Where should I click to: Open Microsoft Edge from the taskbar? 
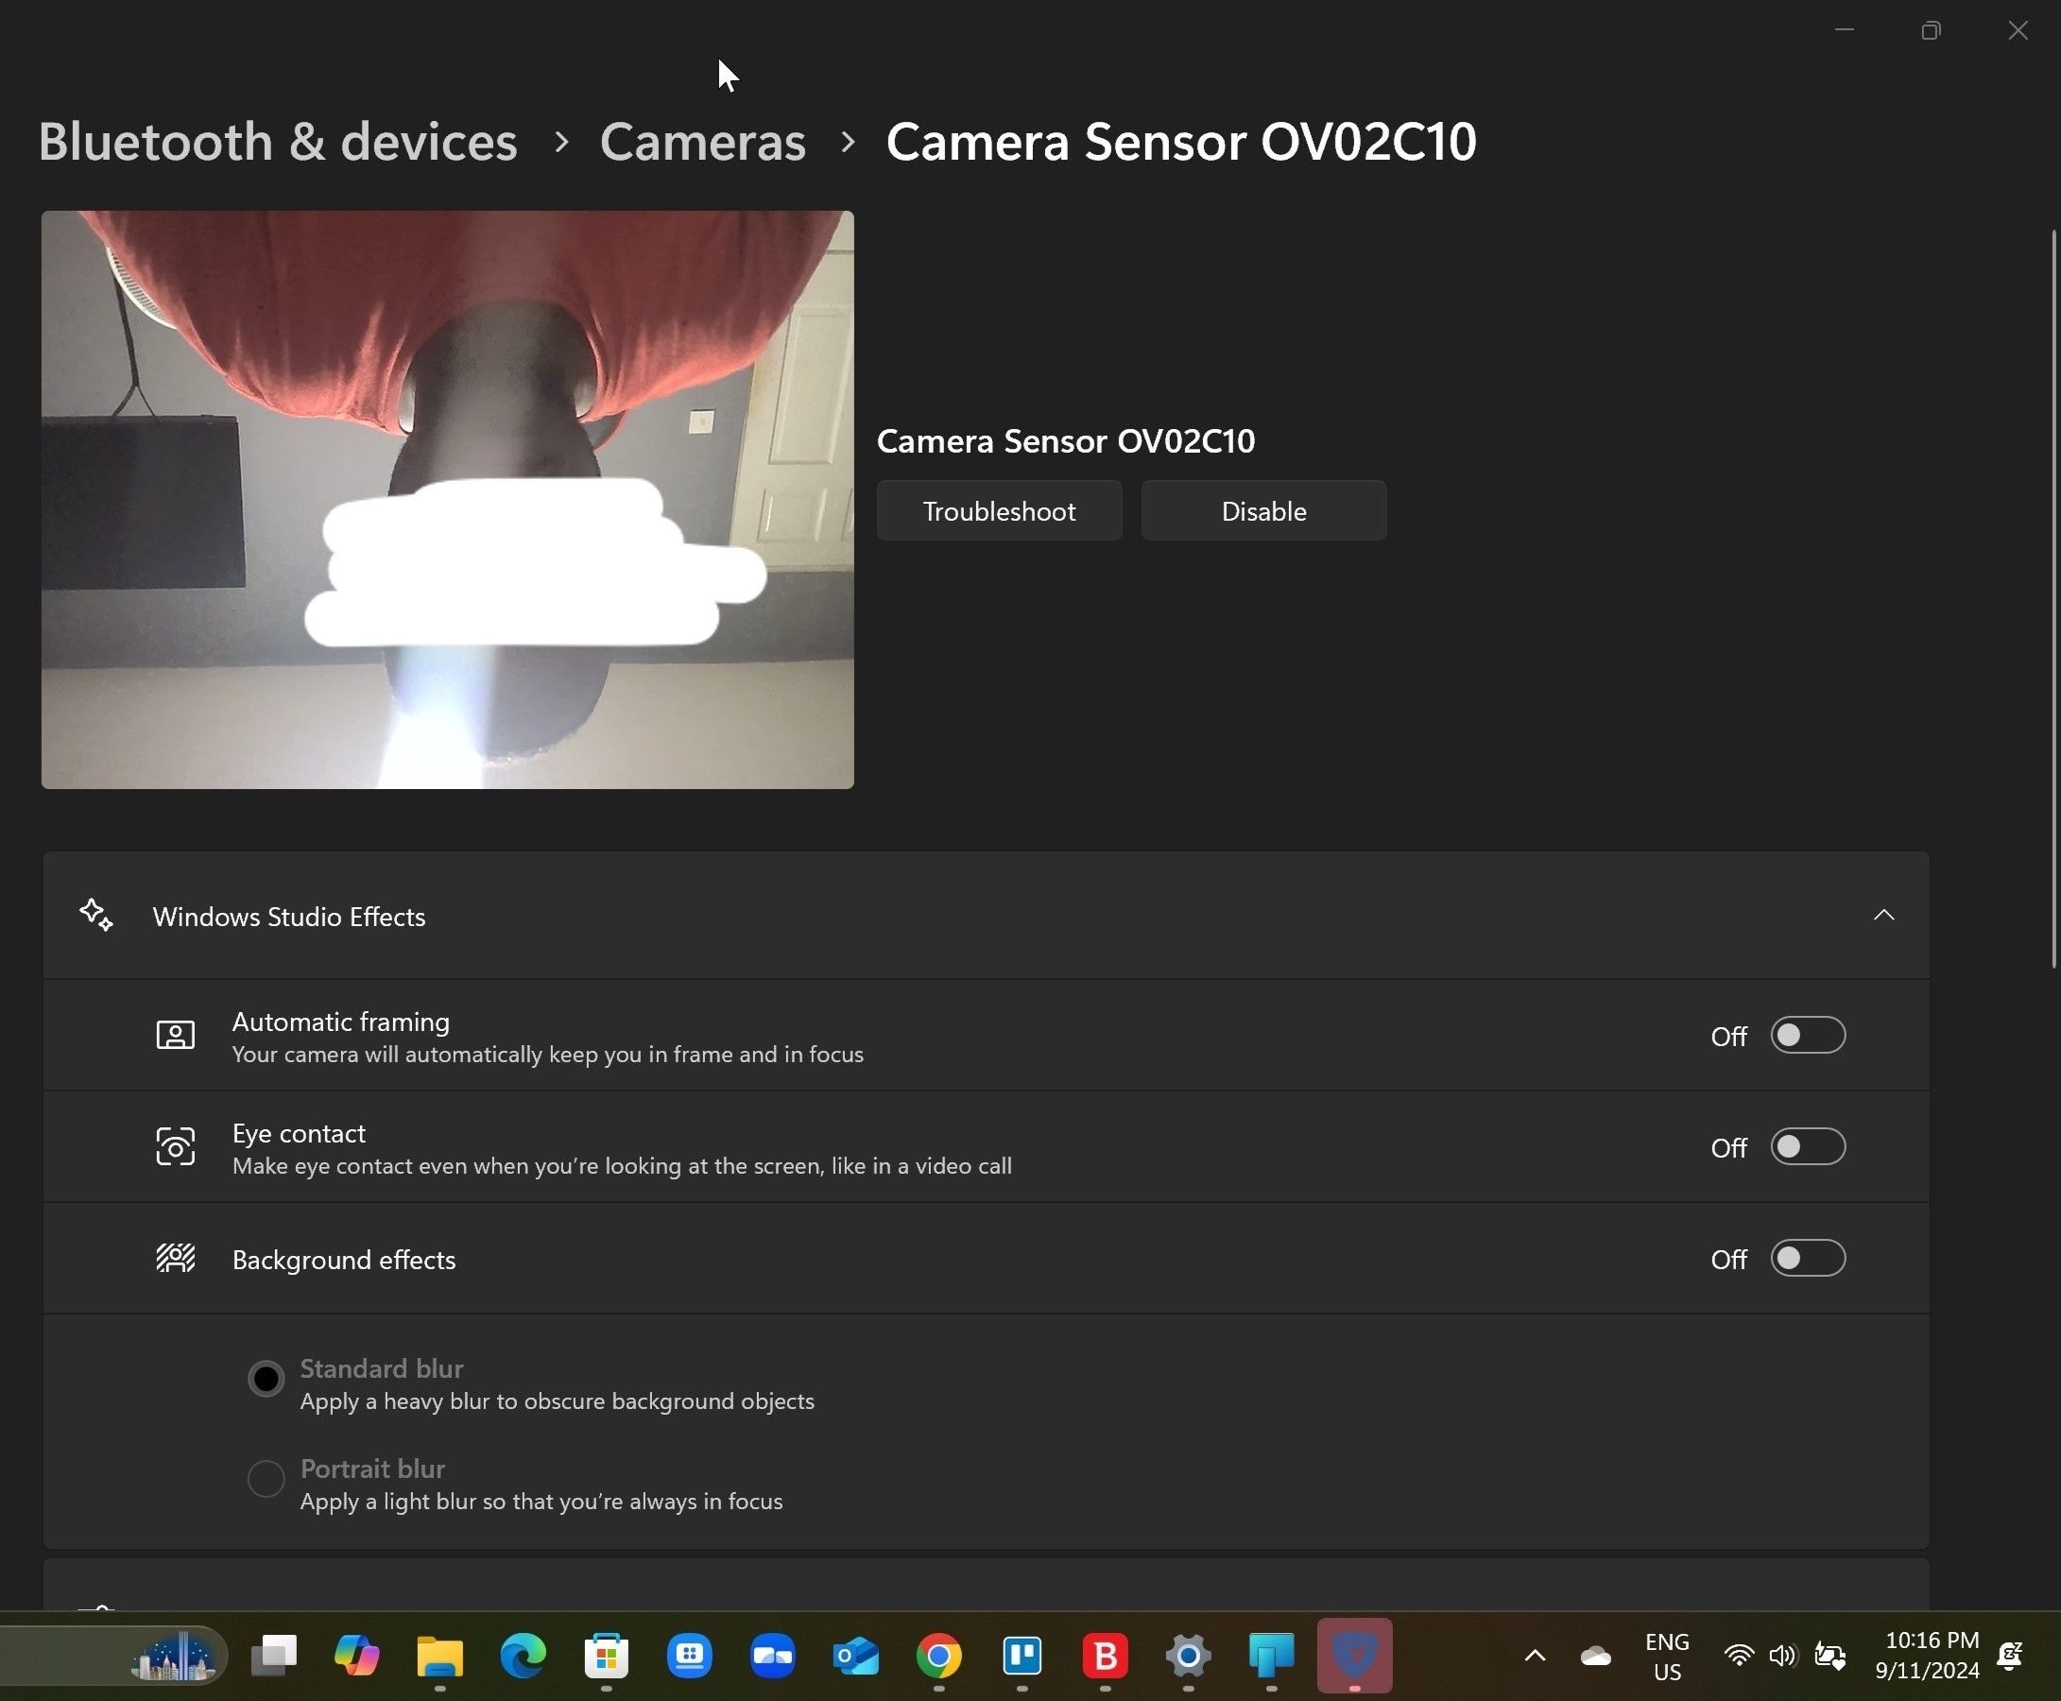[x=524, y=1656]
